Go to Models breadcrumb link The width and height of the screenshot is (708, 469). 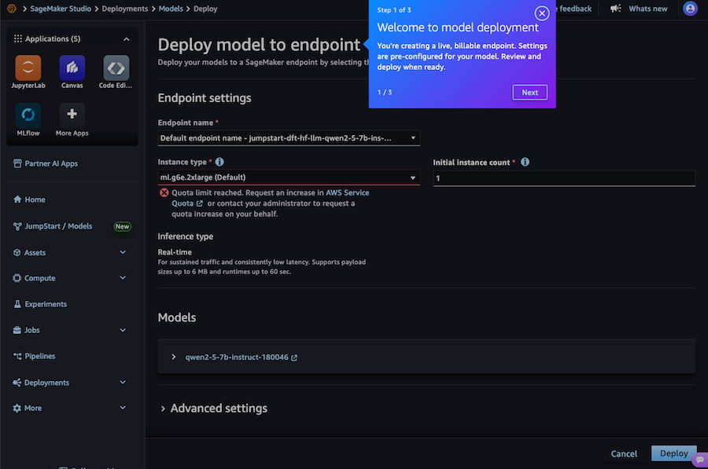[x=171, y=9]
